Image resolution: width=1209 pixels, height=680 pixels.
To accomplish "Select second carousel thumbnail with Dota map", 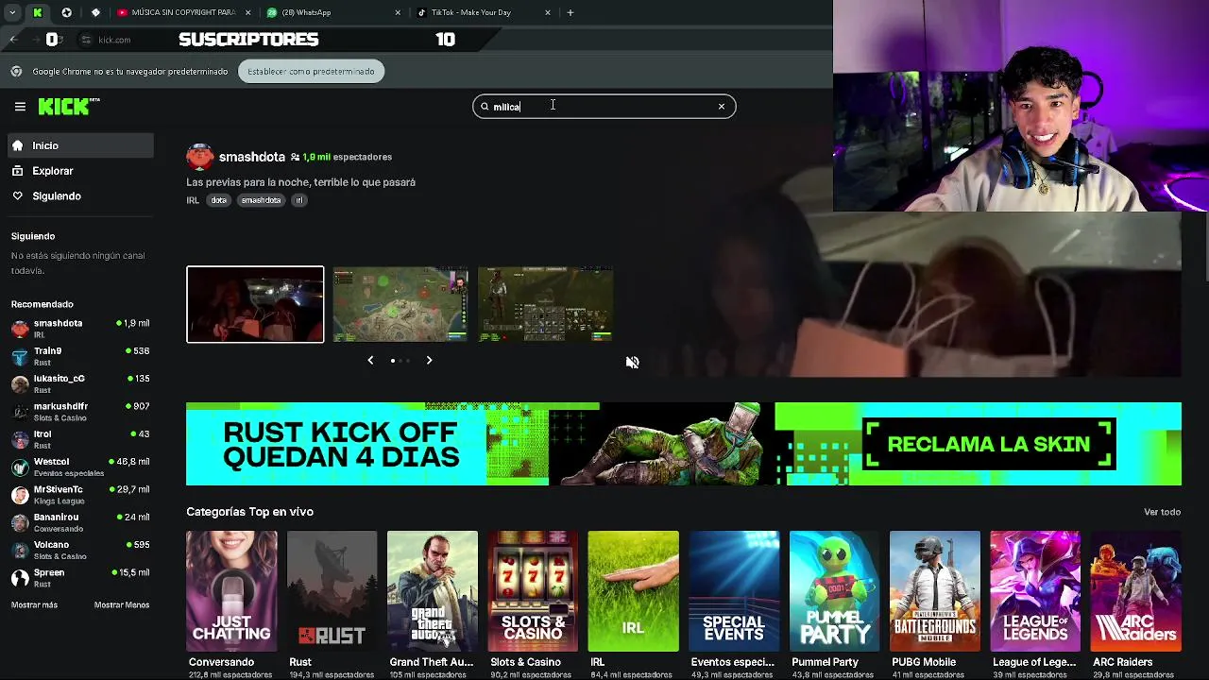I will tap(400, 304).
